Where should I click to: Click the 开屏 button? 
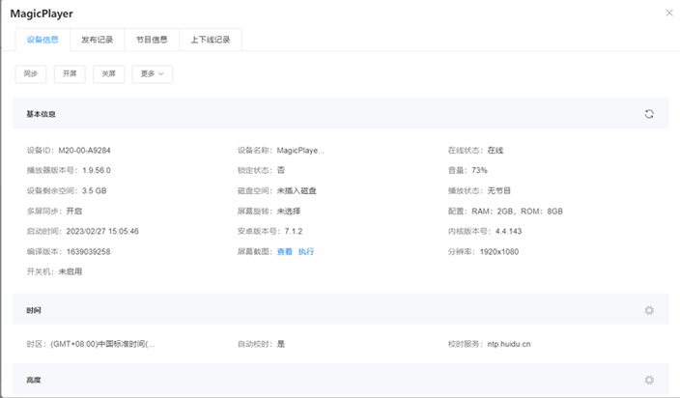[70, 73]
